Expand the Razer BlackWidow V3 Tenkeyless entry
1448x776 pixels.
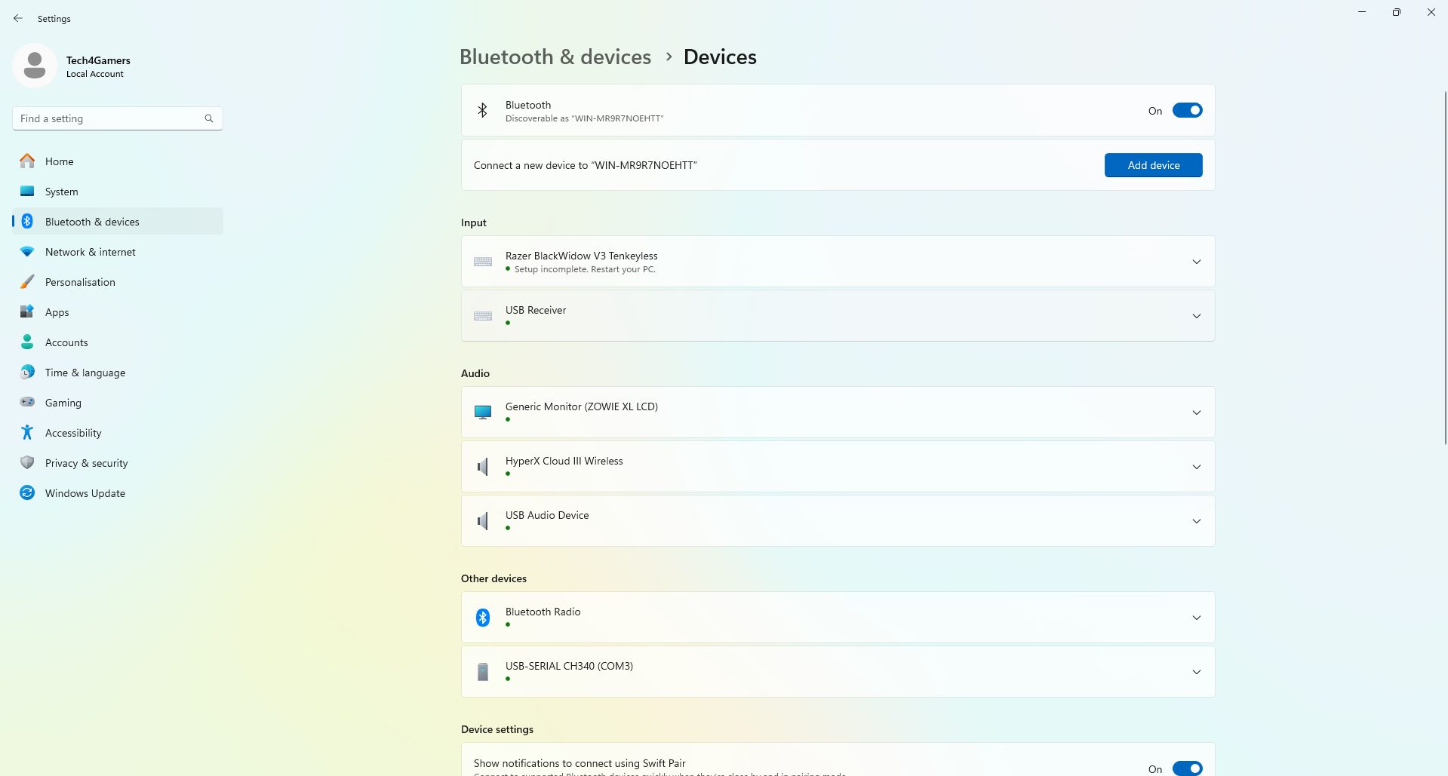coord(1196,261)
